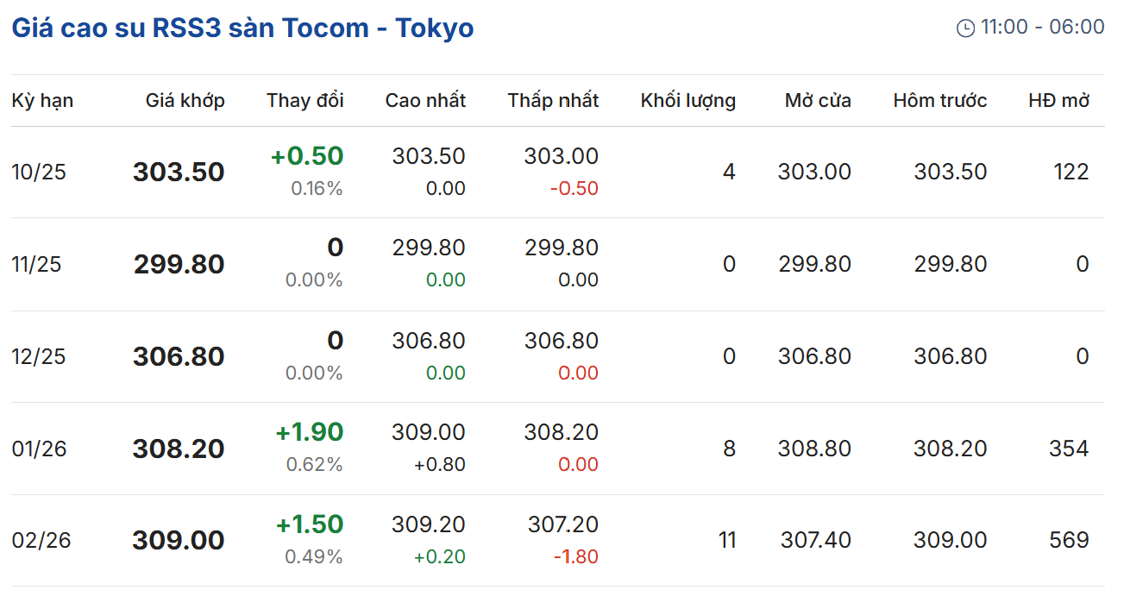
Task: Select the 10/25 contract term
Action: 38,173
